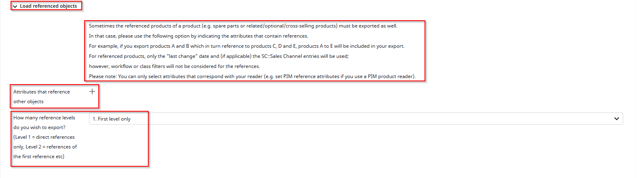Click the "Attributes that reference" label line

point(41,92)
